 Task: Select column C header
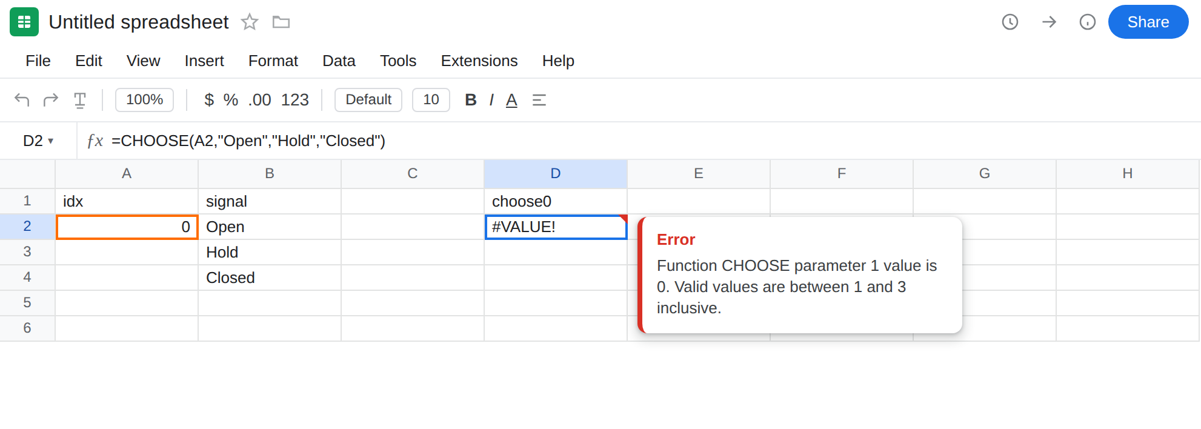pos(413,173)
